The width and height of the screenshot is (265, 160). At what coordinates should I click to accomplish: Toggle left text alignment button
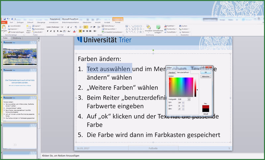pos(80,31)
